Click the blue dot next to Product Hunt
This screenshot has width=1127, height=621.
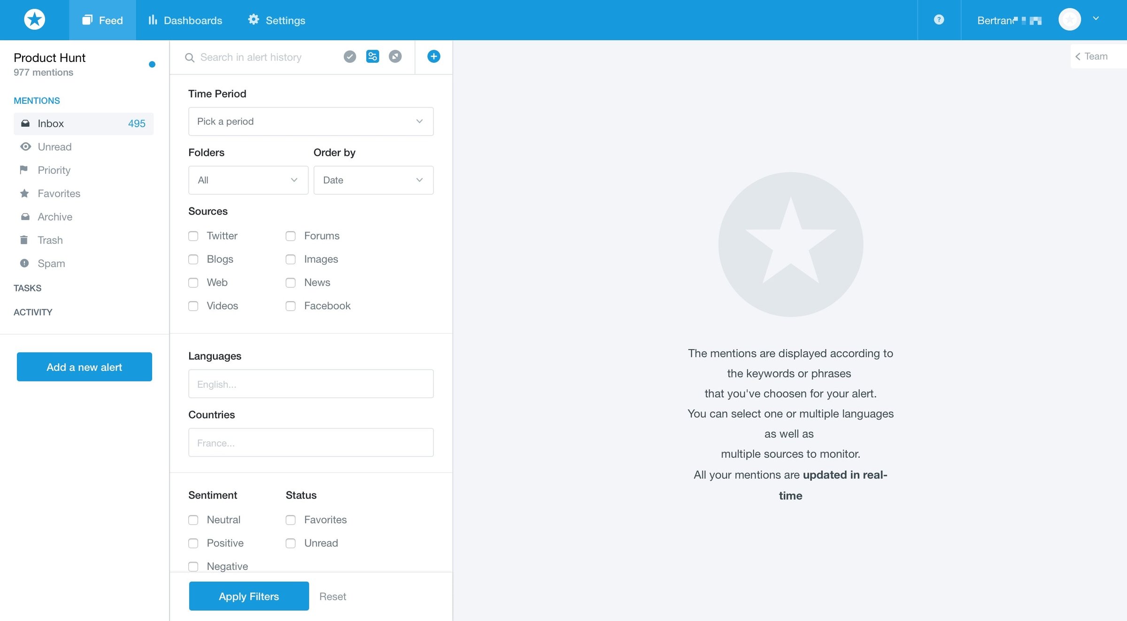coord(152,64)
